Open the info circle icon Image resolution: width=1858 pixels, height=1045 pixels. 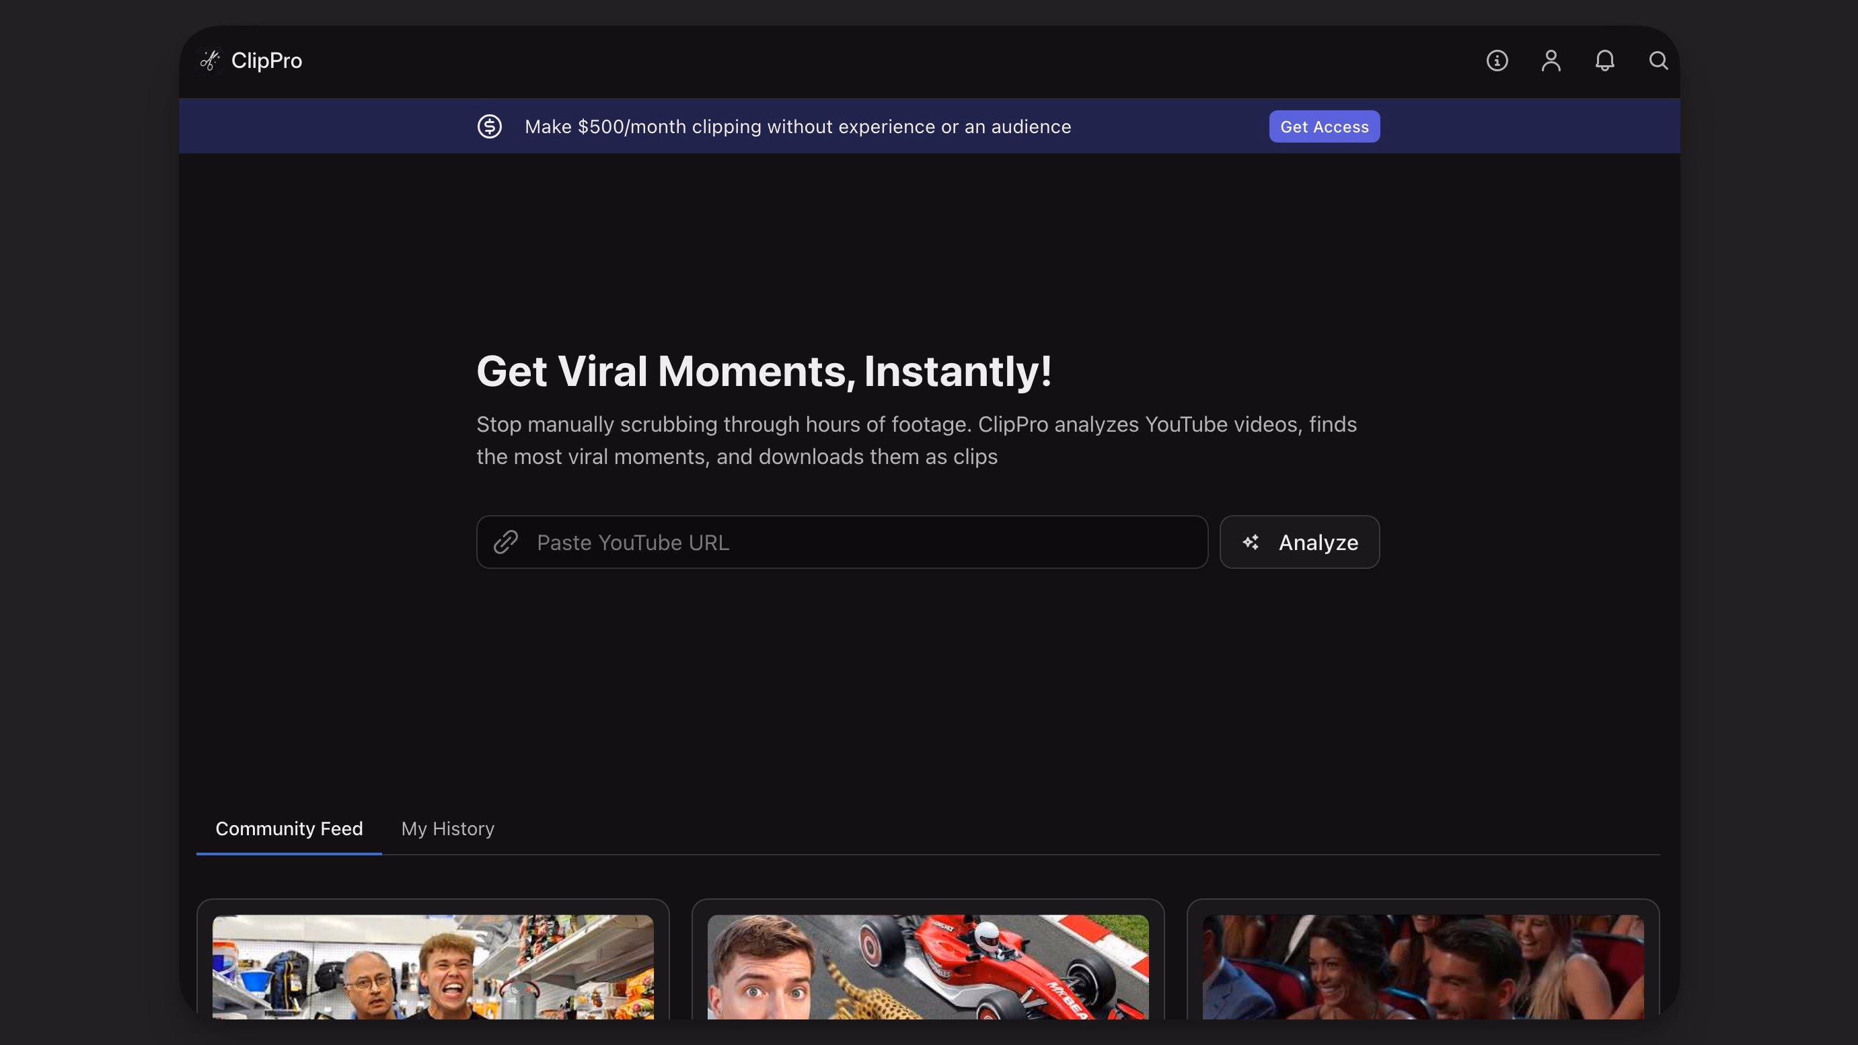1497,61
